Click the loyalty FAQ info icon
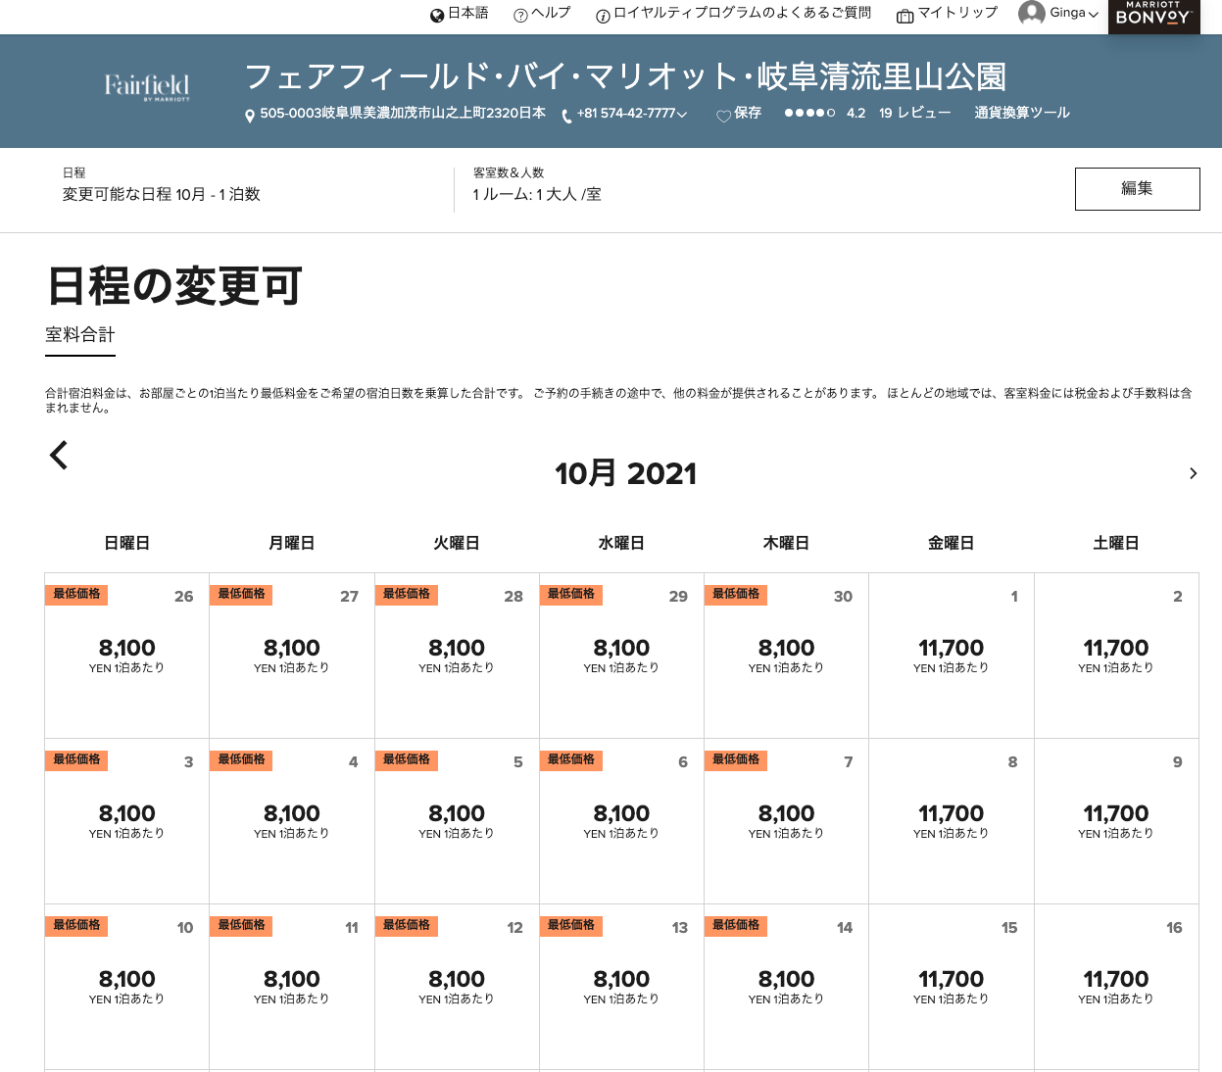Image resolution: width=1222 pixels, height=1072 pixels. 604,15
